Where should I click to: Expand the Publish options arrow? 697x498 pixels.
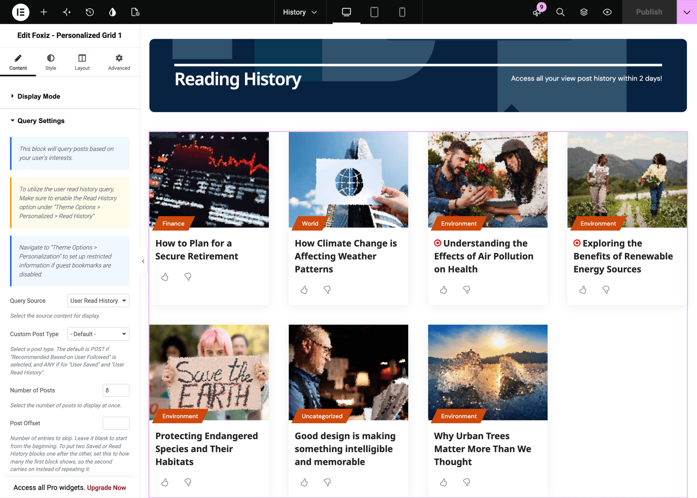click(687, 12)
